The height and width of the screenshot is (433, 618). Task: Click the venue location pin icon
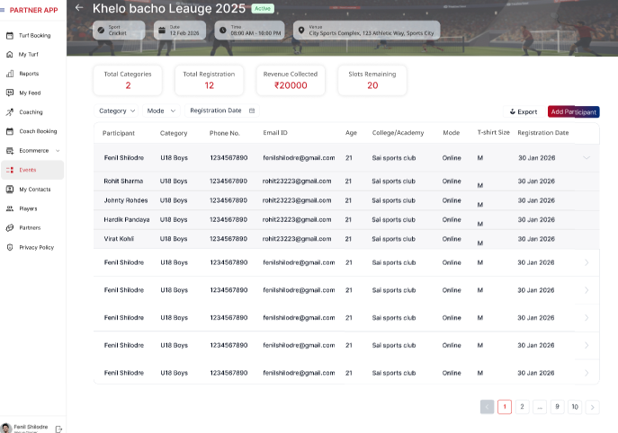click(301, 30)
